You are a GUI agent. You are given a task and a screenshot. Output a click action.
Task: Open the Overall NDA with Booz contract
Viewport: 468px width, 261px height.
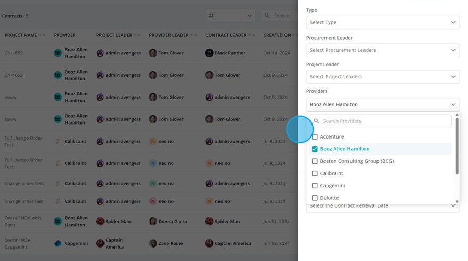click(22, 222)
